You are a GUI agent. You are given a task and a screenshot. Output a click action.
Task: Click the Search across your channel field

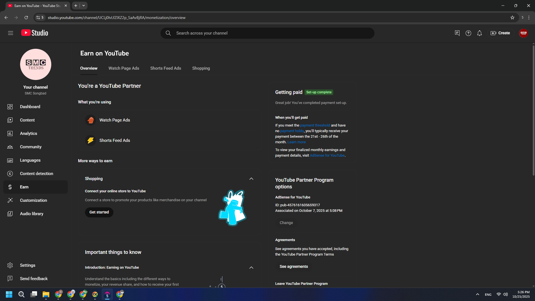pyautogui.click(x=267, y=33)
